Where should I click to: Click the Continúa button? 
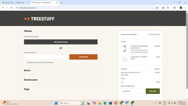[83, 57]
